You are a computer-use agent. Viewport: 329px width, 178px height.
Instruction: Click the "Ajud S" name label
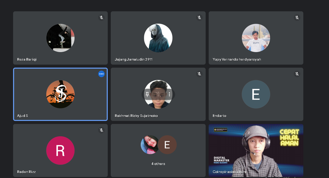[x=22, y=116]
